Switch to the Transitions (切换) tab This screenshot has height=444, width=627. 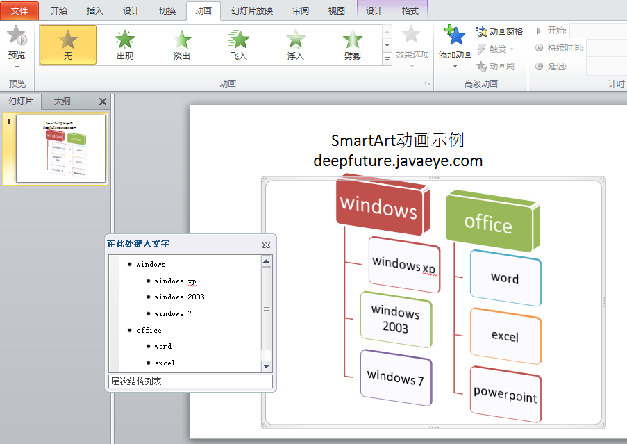pyautogui.click(x=167, y=11)
